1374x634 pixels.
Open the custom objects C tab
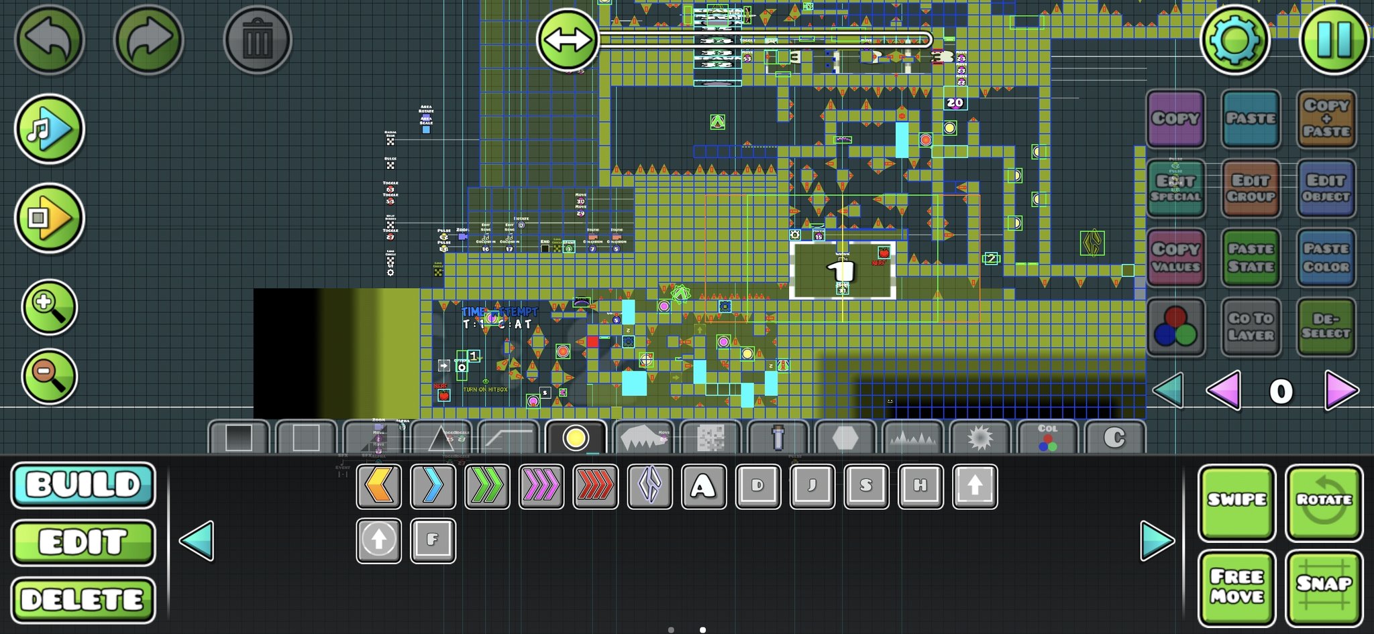[1115, 437]
